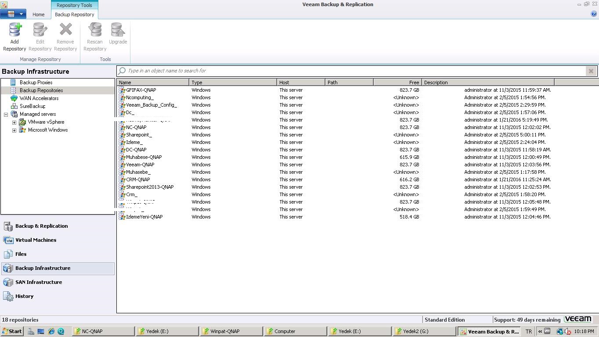The width and height of the screenshot is (599, 337).
Task: Collapse the Managed servers node
Action: point(6,115)
